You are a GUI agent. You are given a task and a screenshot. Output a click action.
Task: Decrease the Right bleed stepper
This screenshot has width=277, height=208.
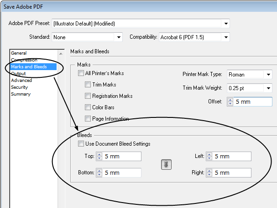click(x=209, y=174)
